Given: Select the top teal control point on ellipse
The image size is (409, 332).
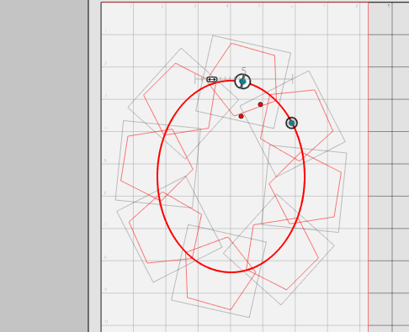Looking at the screenshot, I should 242,82.
